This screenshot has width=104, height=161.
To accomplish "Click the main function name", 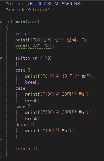I will tap(20, 22).
